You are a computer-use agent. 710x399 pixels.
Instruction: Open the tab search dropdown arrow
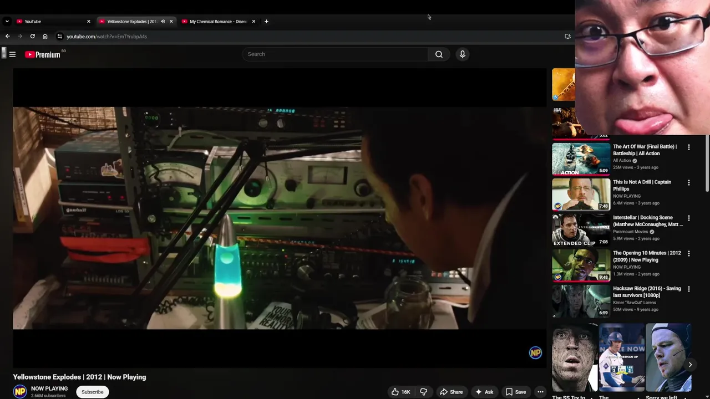[x=7, y=22]
